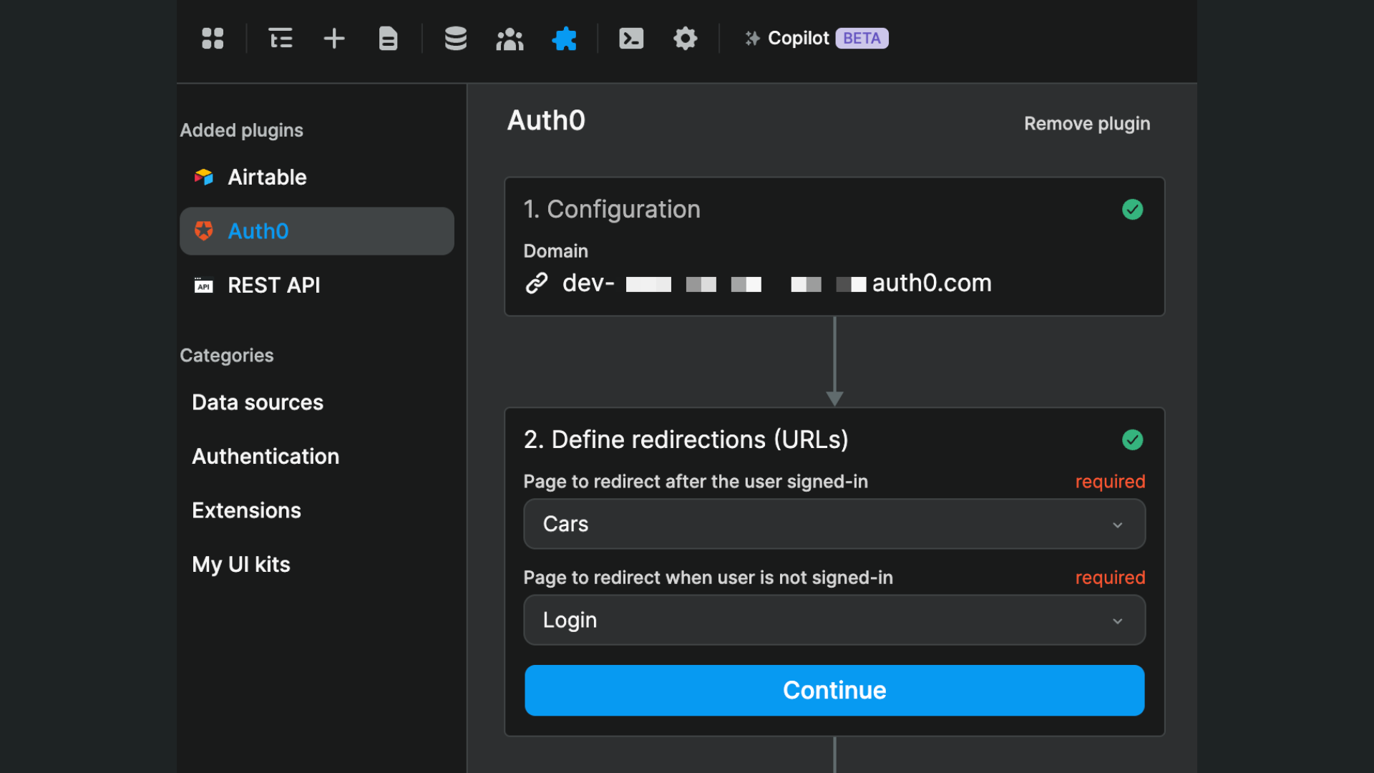The image size is (1374, 773).
Task: Select the Plugins puzzle icon
Action: [564, 39]
